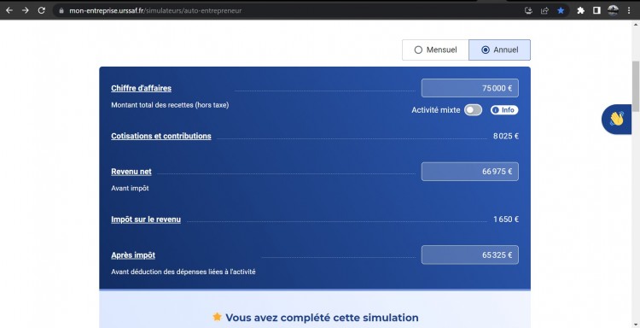Open Chrome three-dot menu
Viewport: 640px width, 328px height.
629,10
